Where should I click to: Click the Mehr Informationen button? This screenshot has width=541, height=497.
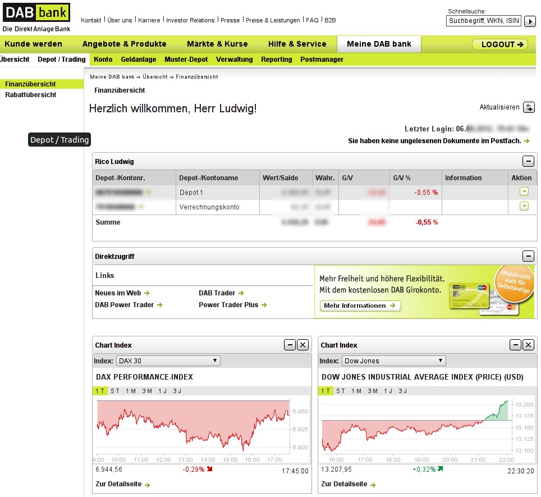coord(360,306)
